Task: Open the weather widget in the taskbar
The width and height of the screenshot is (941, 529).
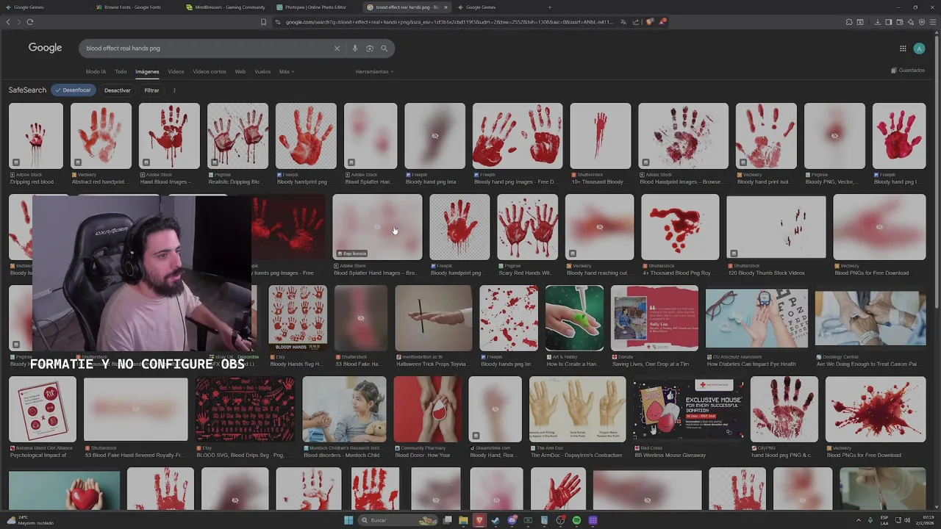Action: coord(29,520)
